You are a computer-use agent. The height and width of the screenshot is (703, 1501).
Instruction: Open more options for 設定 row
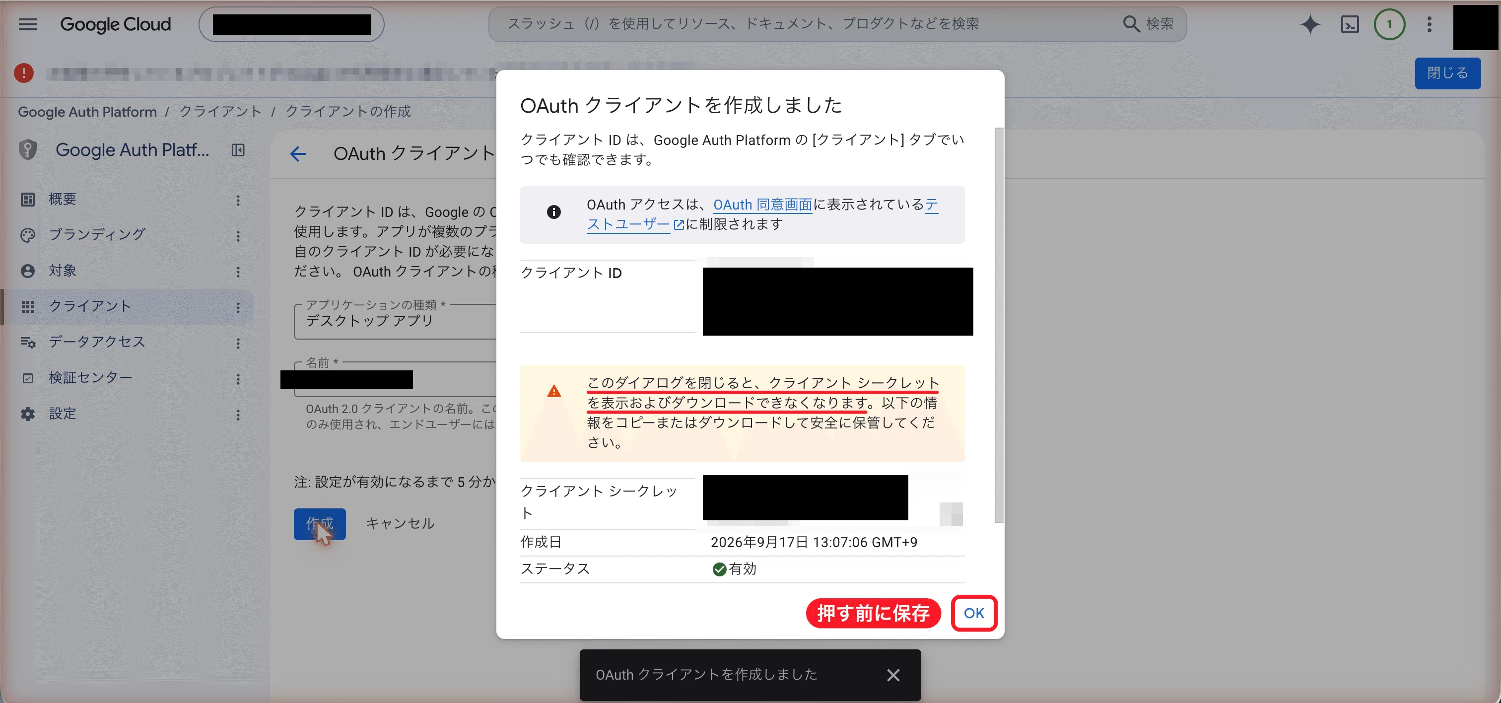pos(238,415)
